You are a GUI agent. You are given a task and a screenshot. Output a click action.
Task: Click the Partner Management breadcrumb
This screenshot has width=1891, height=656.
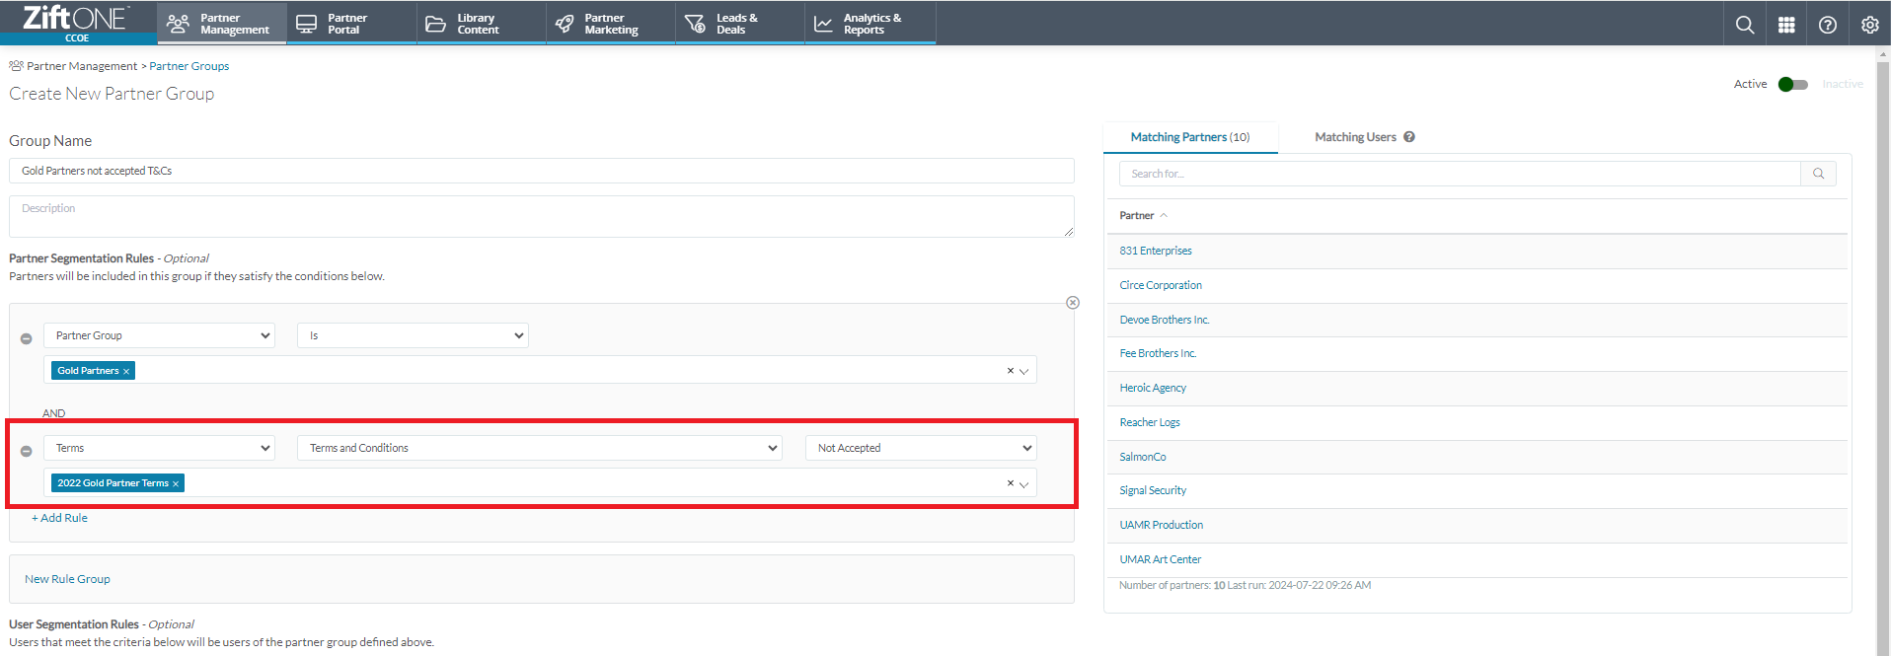click(82, 66)
